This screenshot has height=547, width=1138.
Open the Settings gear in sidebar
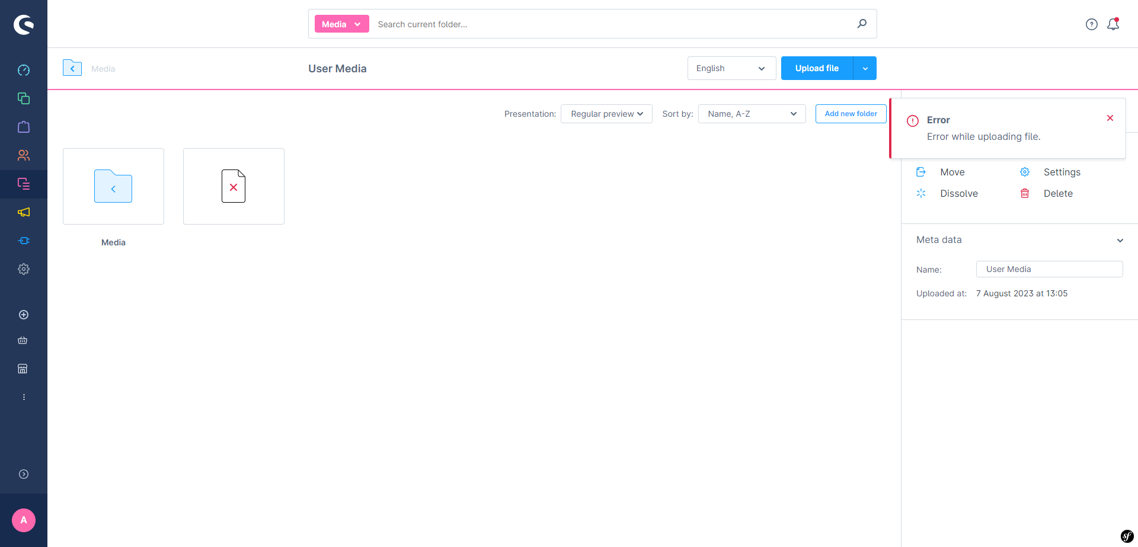24,269
